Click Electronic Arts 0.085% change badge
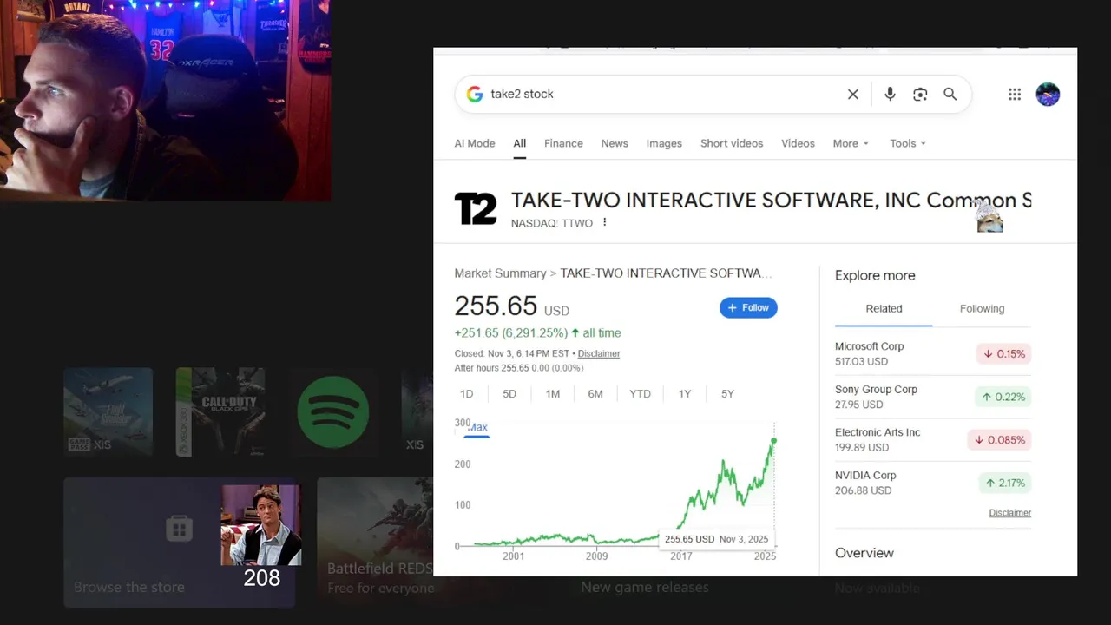The width and height of the screenshot is (1111, 625). [999, 439]
